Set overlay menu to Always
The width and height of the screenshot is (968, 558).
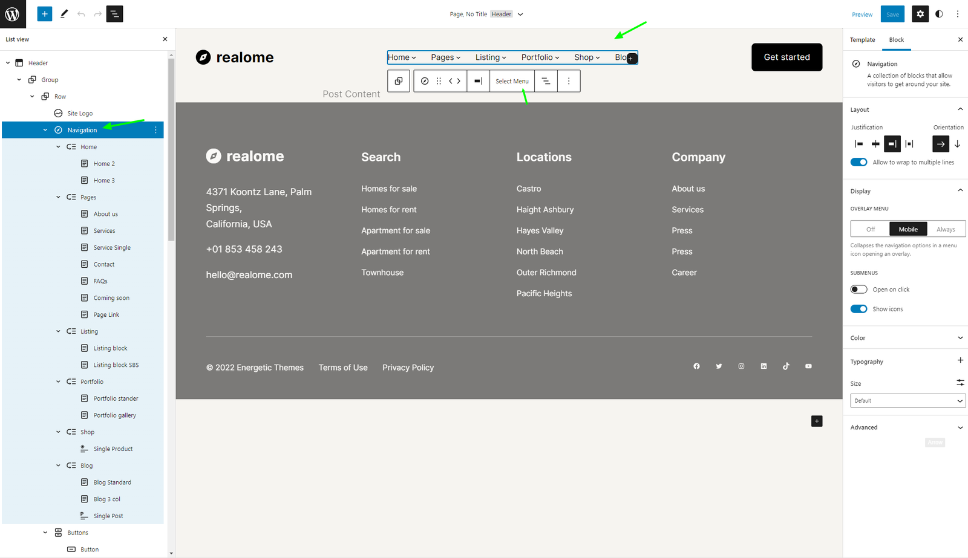click(946, 229)
